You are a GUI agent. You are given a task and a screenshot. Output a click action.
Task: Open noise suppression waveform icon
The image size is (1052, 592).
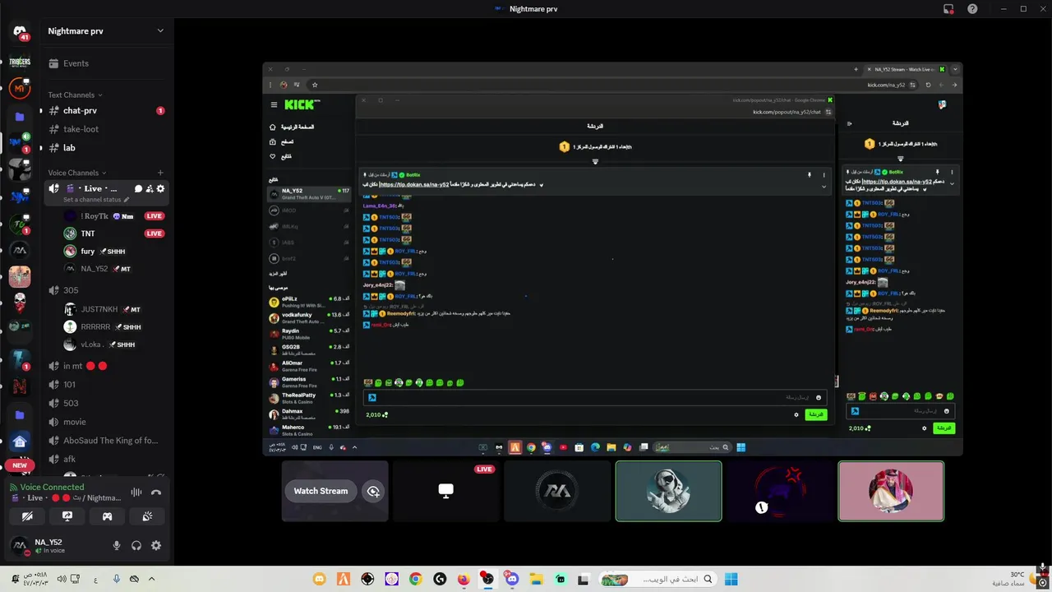point(136,492)
